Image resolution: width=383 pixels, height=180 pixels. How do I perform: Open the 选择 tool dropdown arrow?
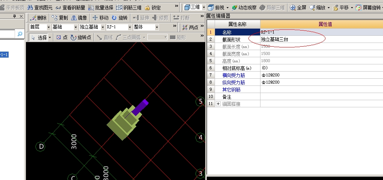click(50, 37)
